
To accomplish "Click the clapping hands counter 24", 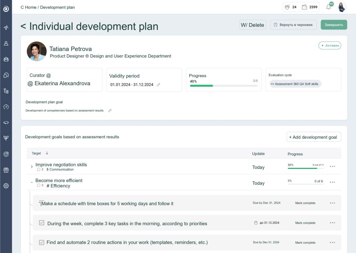I will click(291, 7).
